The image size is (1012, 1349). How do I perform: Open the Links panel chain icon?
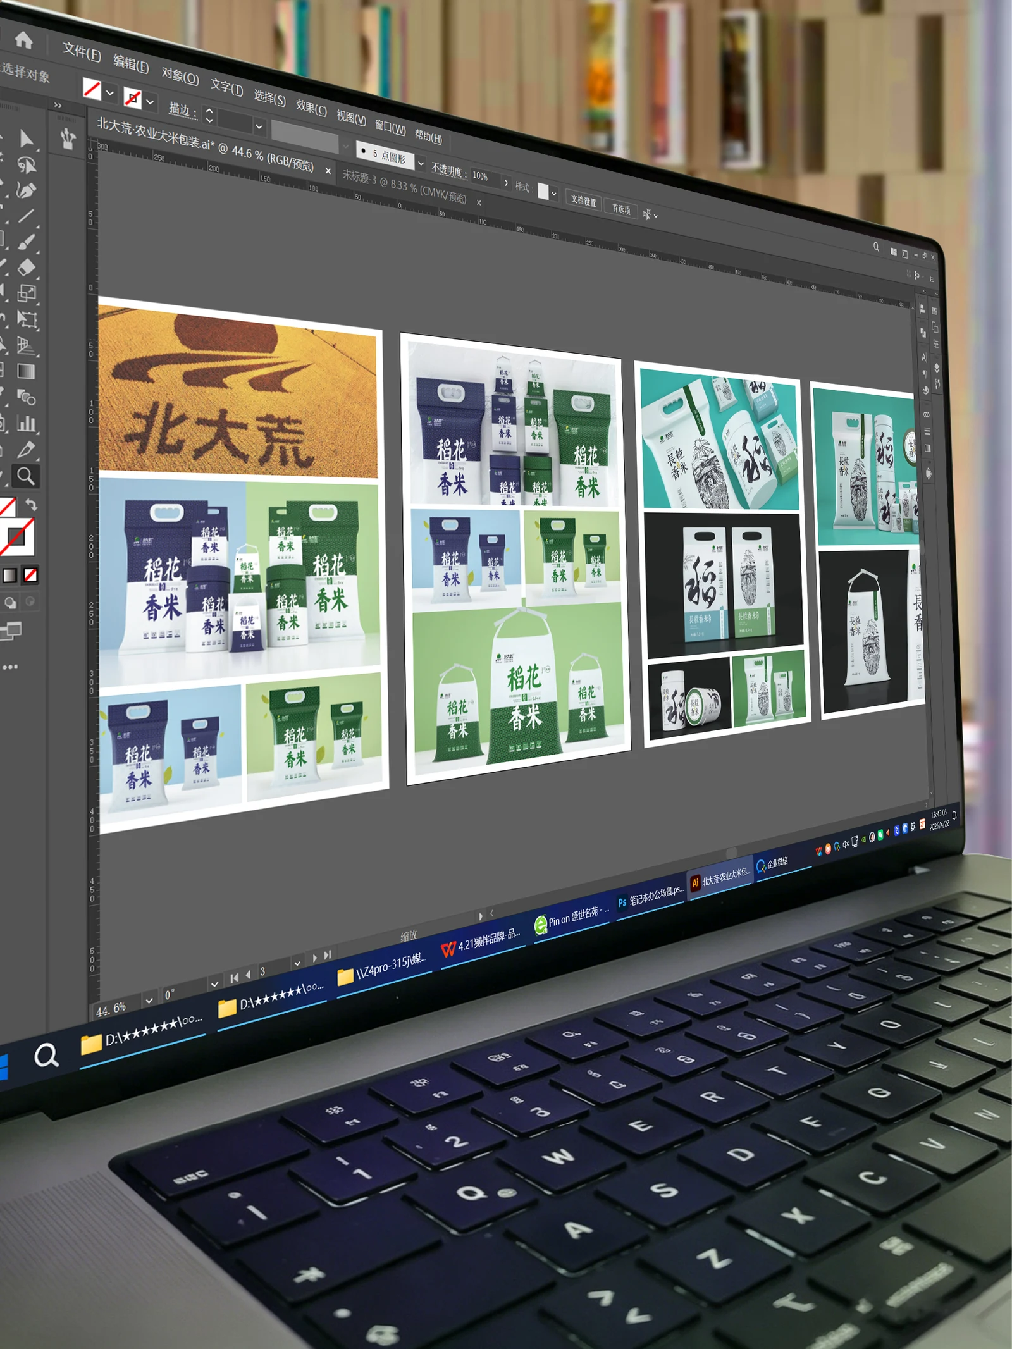coord(927,414)
